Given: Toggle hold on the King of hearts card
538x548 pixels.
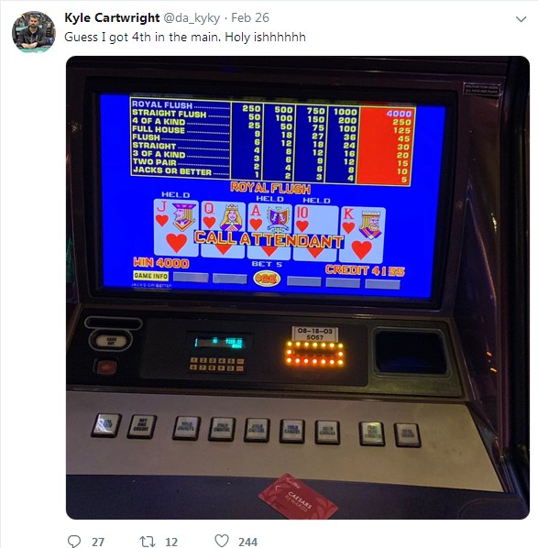Looking at the screenshot, I should point(363,235).
